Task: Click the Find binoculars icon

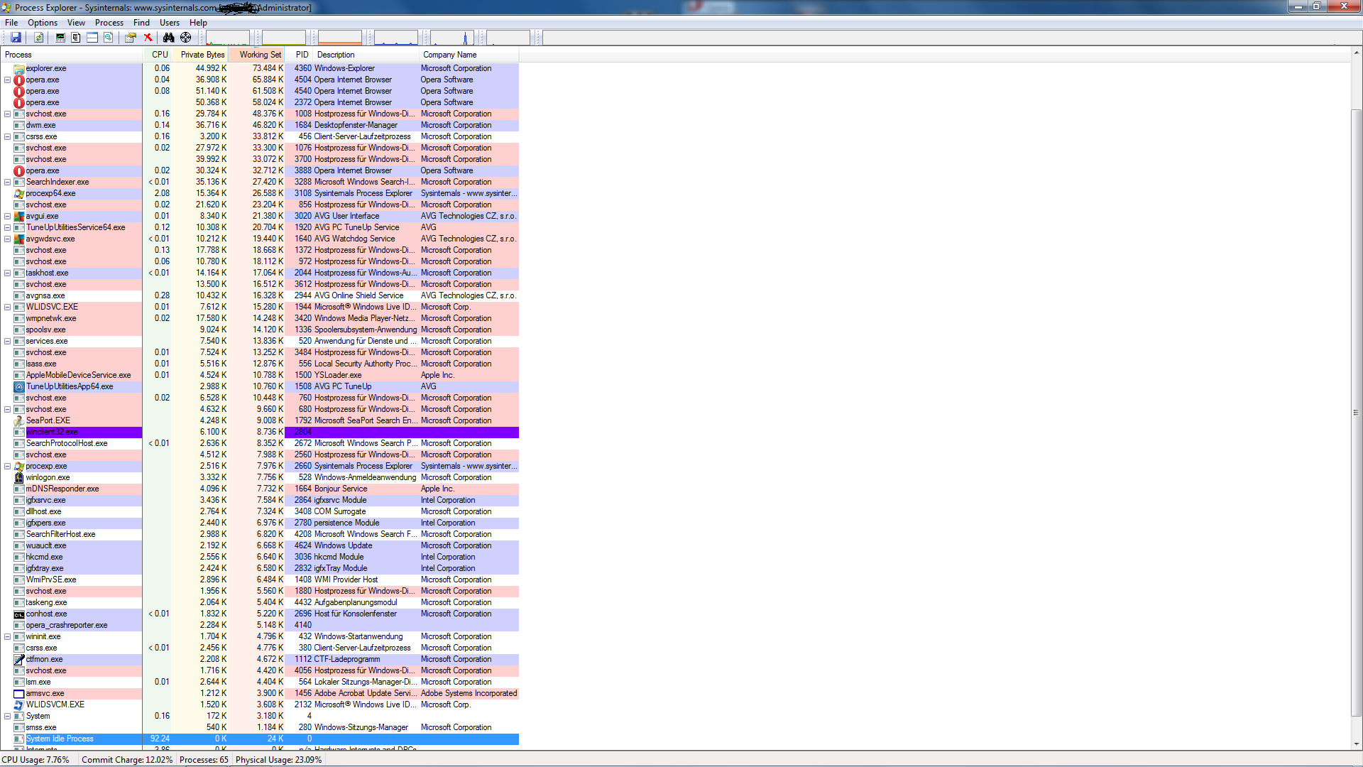Action: [x=168, y=38]
